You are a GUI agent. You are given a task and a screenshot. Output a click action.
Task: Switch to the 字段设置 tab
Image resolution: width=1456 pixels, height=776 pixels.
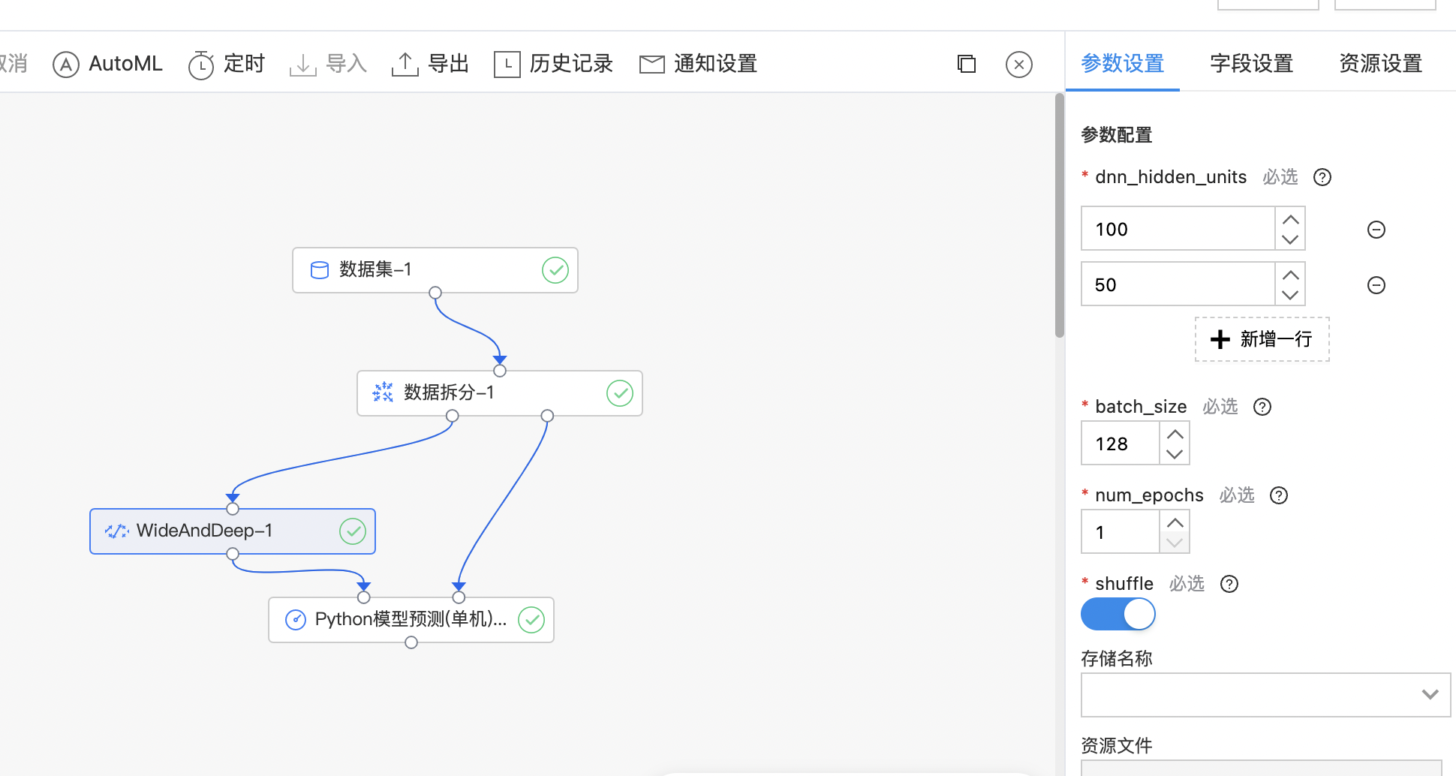tap(1251, 65)
